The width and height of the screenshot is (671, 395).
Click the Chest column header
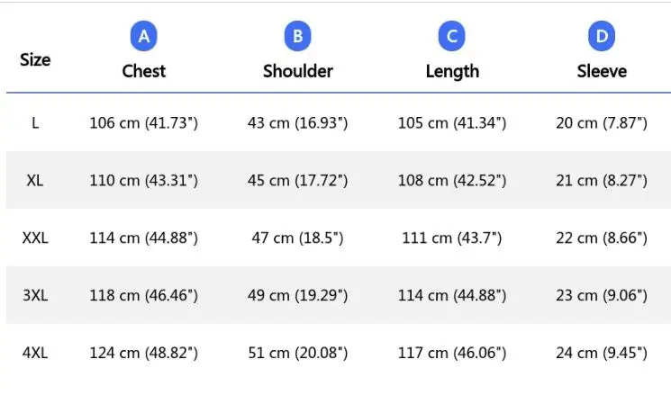(x=144, y=71)
